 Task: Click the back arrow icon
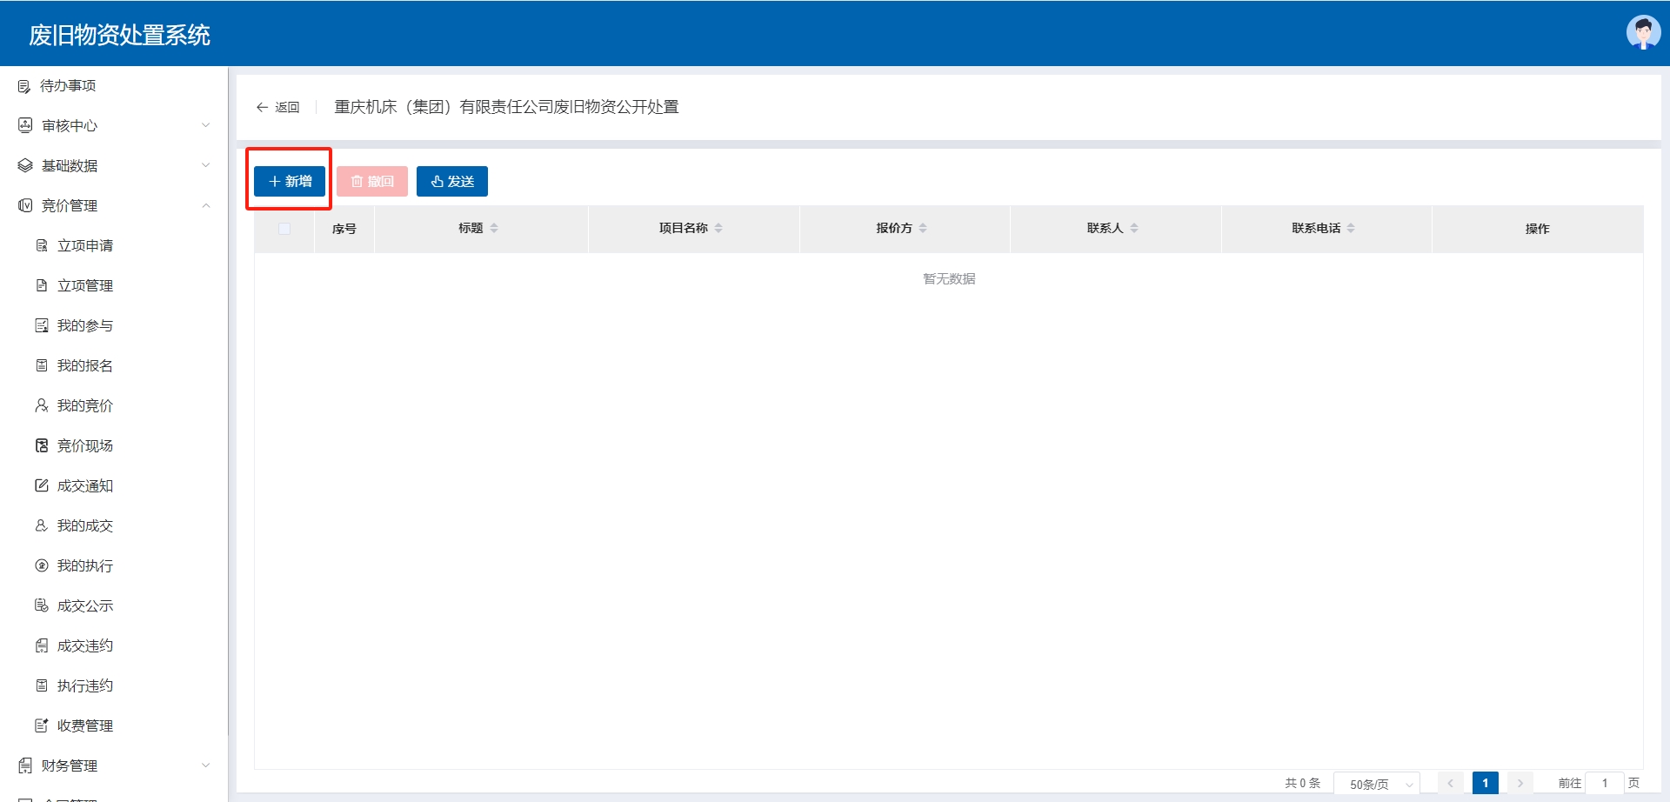tap(262, 107)
